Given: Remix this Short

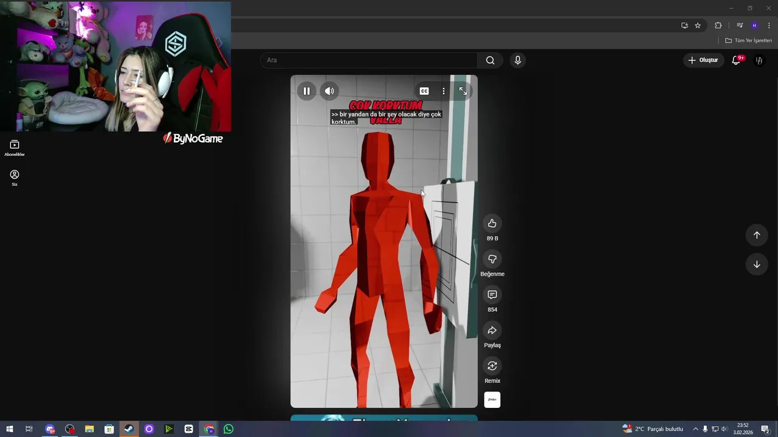Looking at the screenshot, I should (x=492, y=366).
